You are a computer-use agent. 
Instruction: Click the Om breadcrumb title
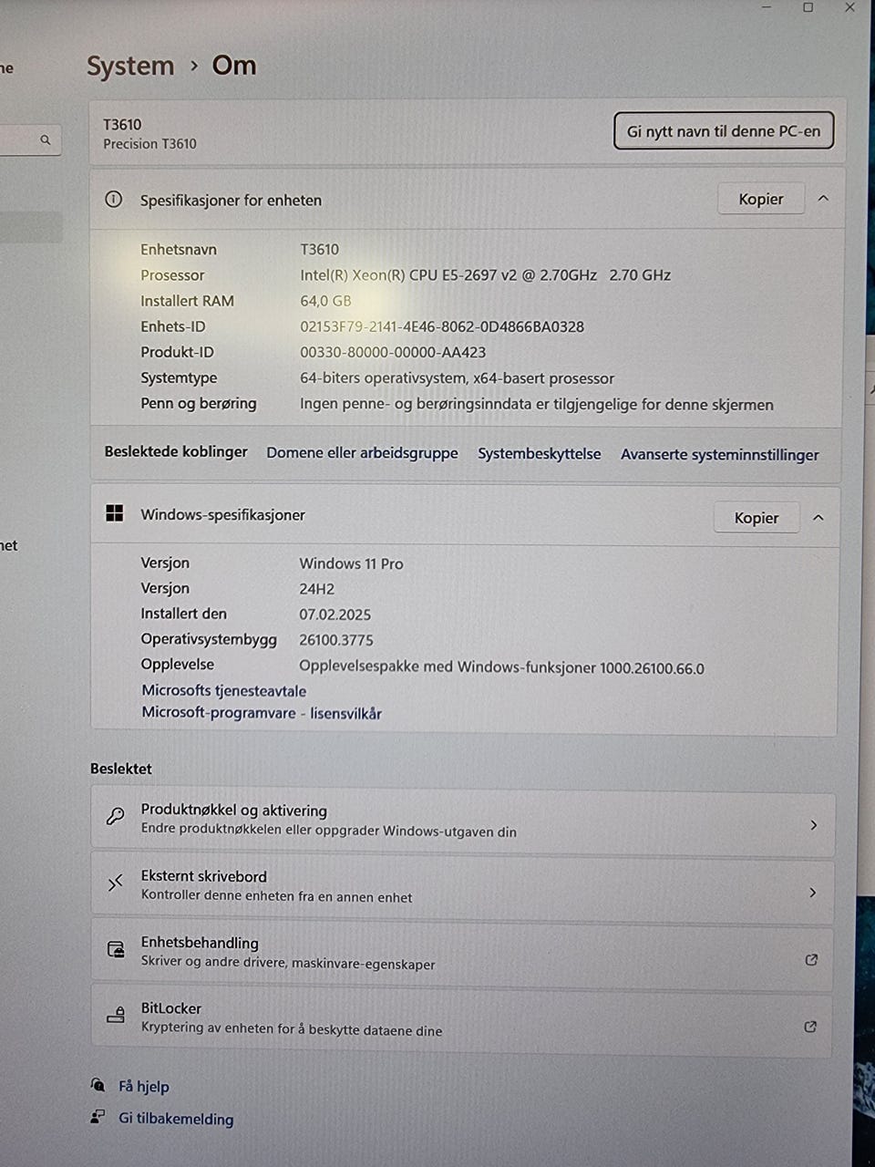coord(234,66)
